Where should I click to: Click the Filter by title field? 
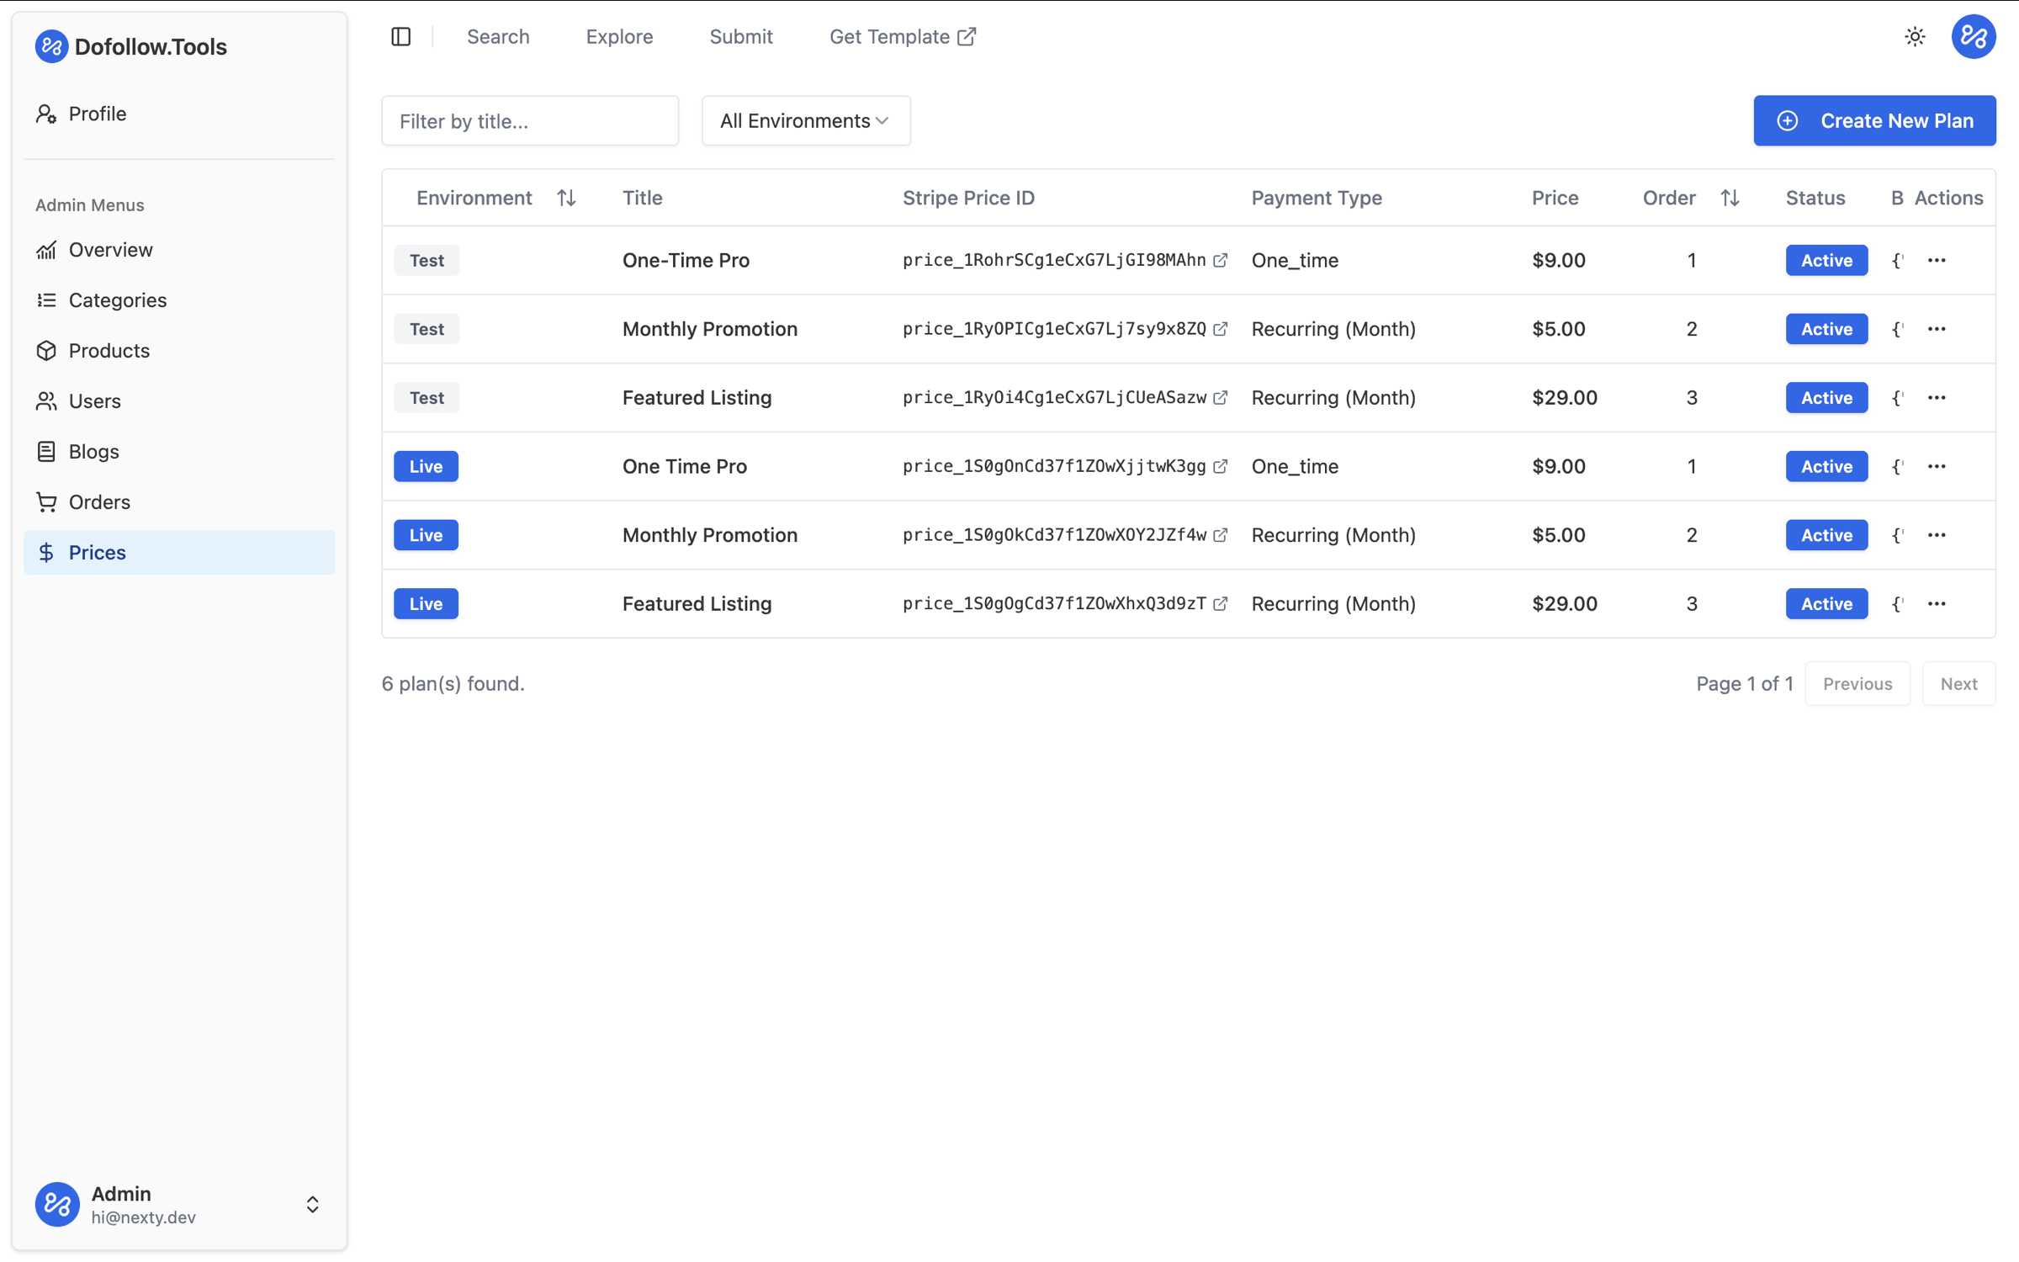tap(529, 120)
